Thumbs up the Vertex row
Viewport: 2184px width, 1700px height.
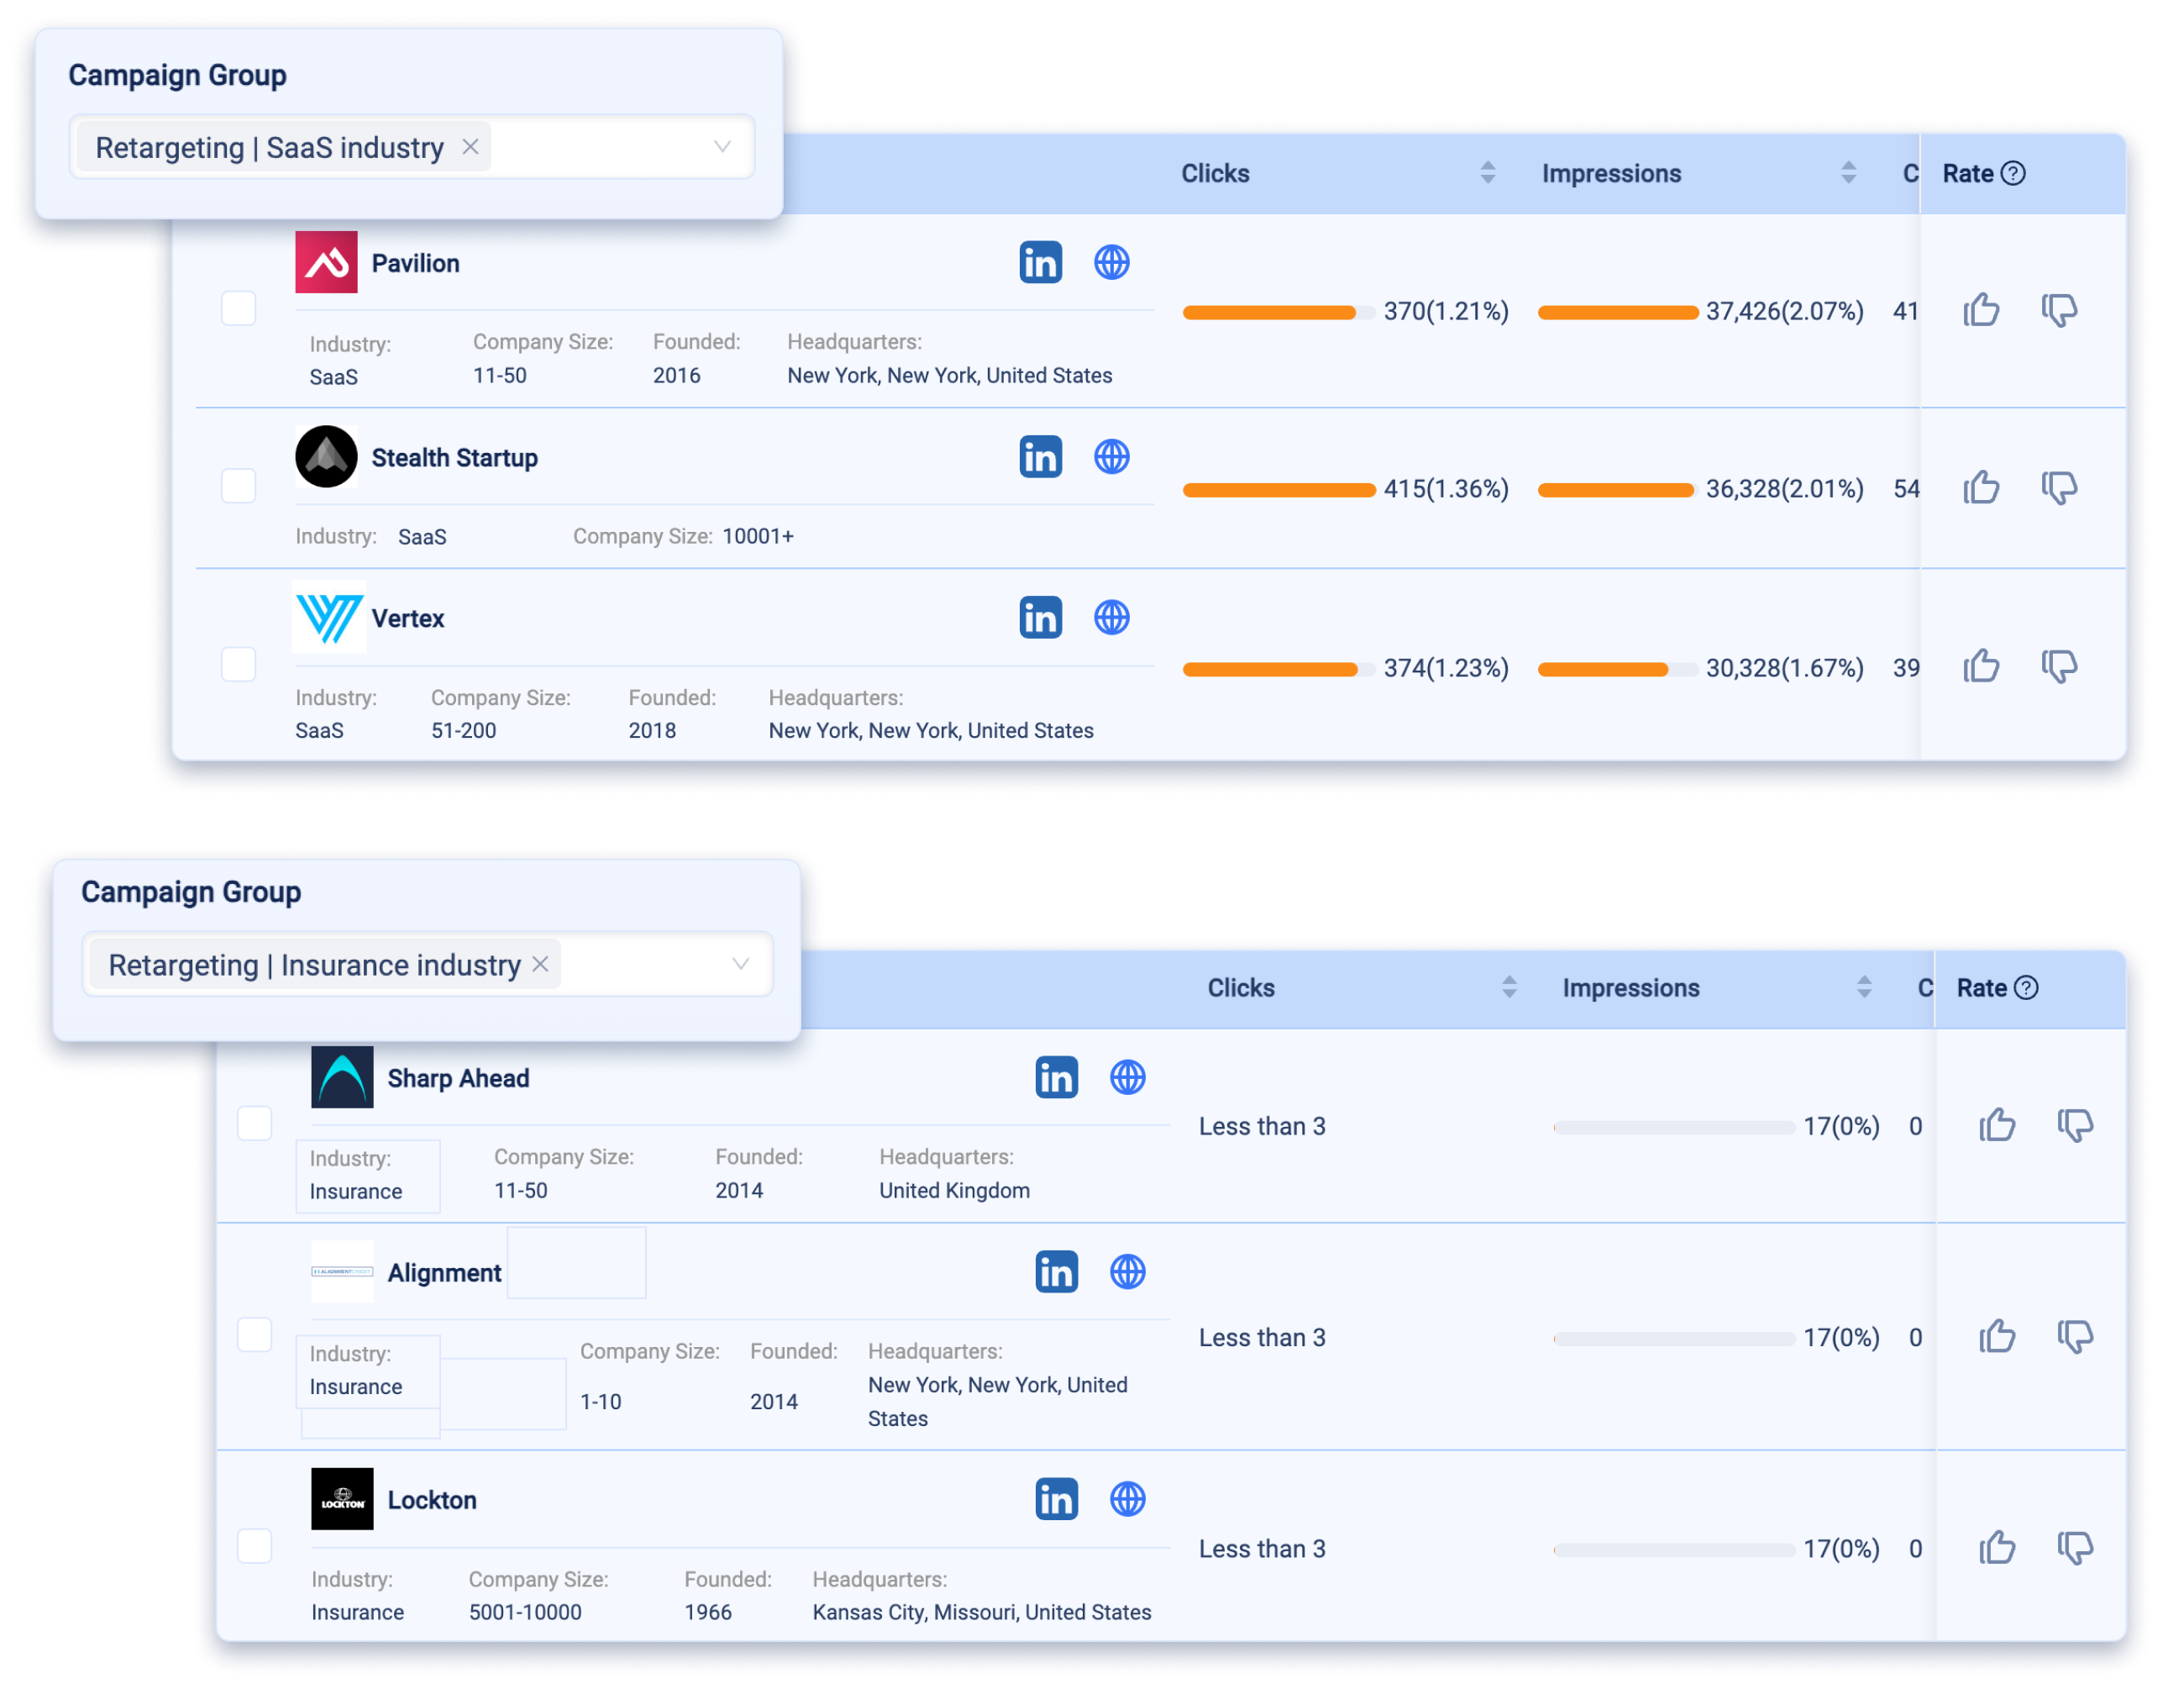(1981, 666)
